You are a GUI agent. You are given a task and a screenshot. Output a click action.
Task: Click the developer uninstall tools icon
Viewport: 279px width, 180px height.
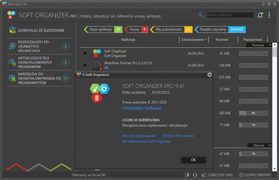[x=12, y=78]
